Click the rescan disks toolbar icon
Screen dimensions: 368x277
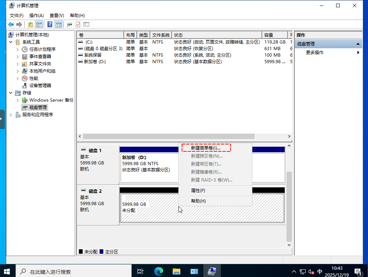coord(69,24)
